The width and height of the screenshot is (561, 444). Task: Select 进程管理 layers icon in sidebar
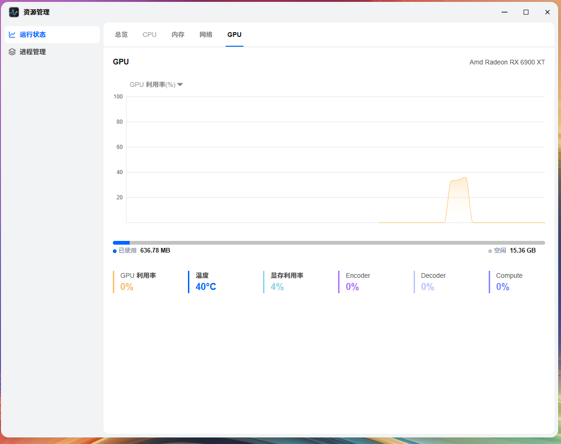[12, 52]
